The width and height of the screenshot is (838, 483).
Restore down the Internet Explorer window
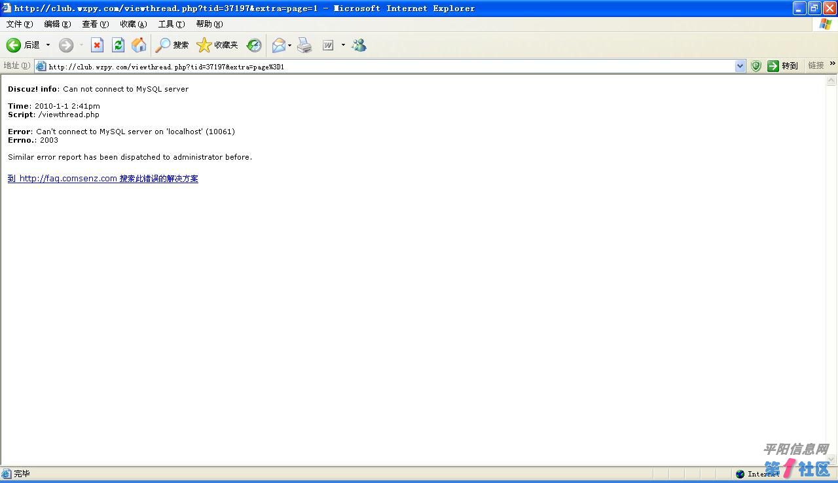[x=814, y=8]
